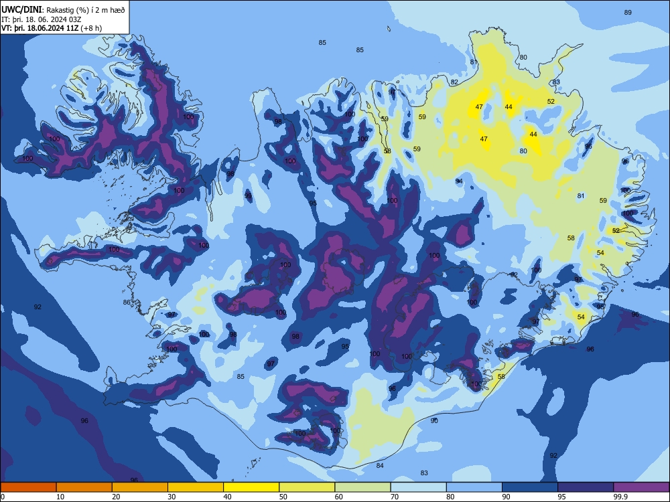Screen dimensions: 670x502
Task: Click the map value '94' in the northeast
Action: tap(459, 181)
